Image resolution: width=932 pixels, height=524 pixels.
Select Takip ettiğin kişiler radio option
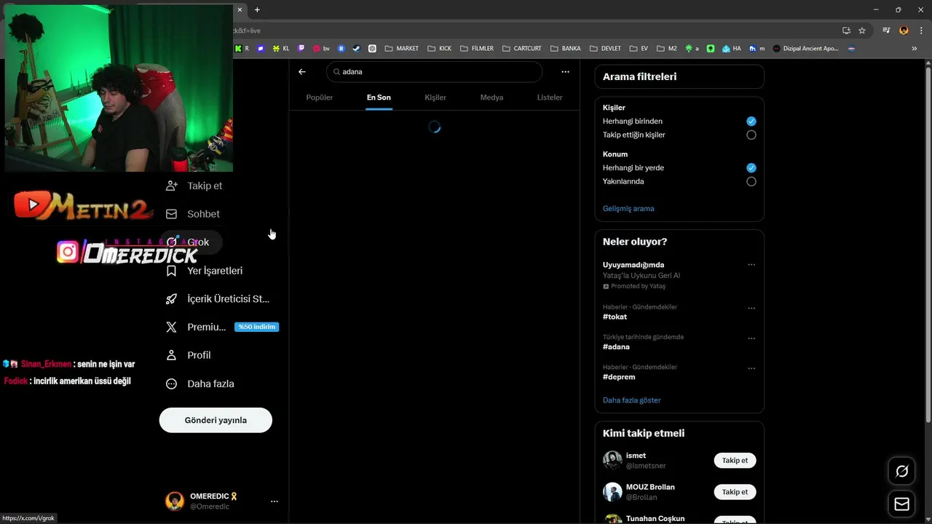click(751, 135)
